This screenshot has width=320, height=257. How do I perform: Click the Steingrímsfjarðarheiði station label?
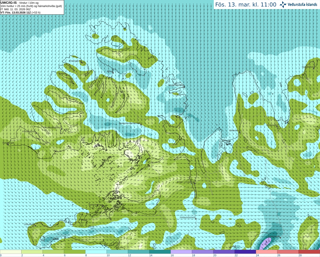tap(129, 123)
